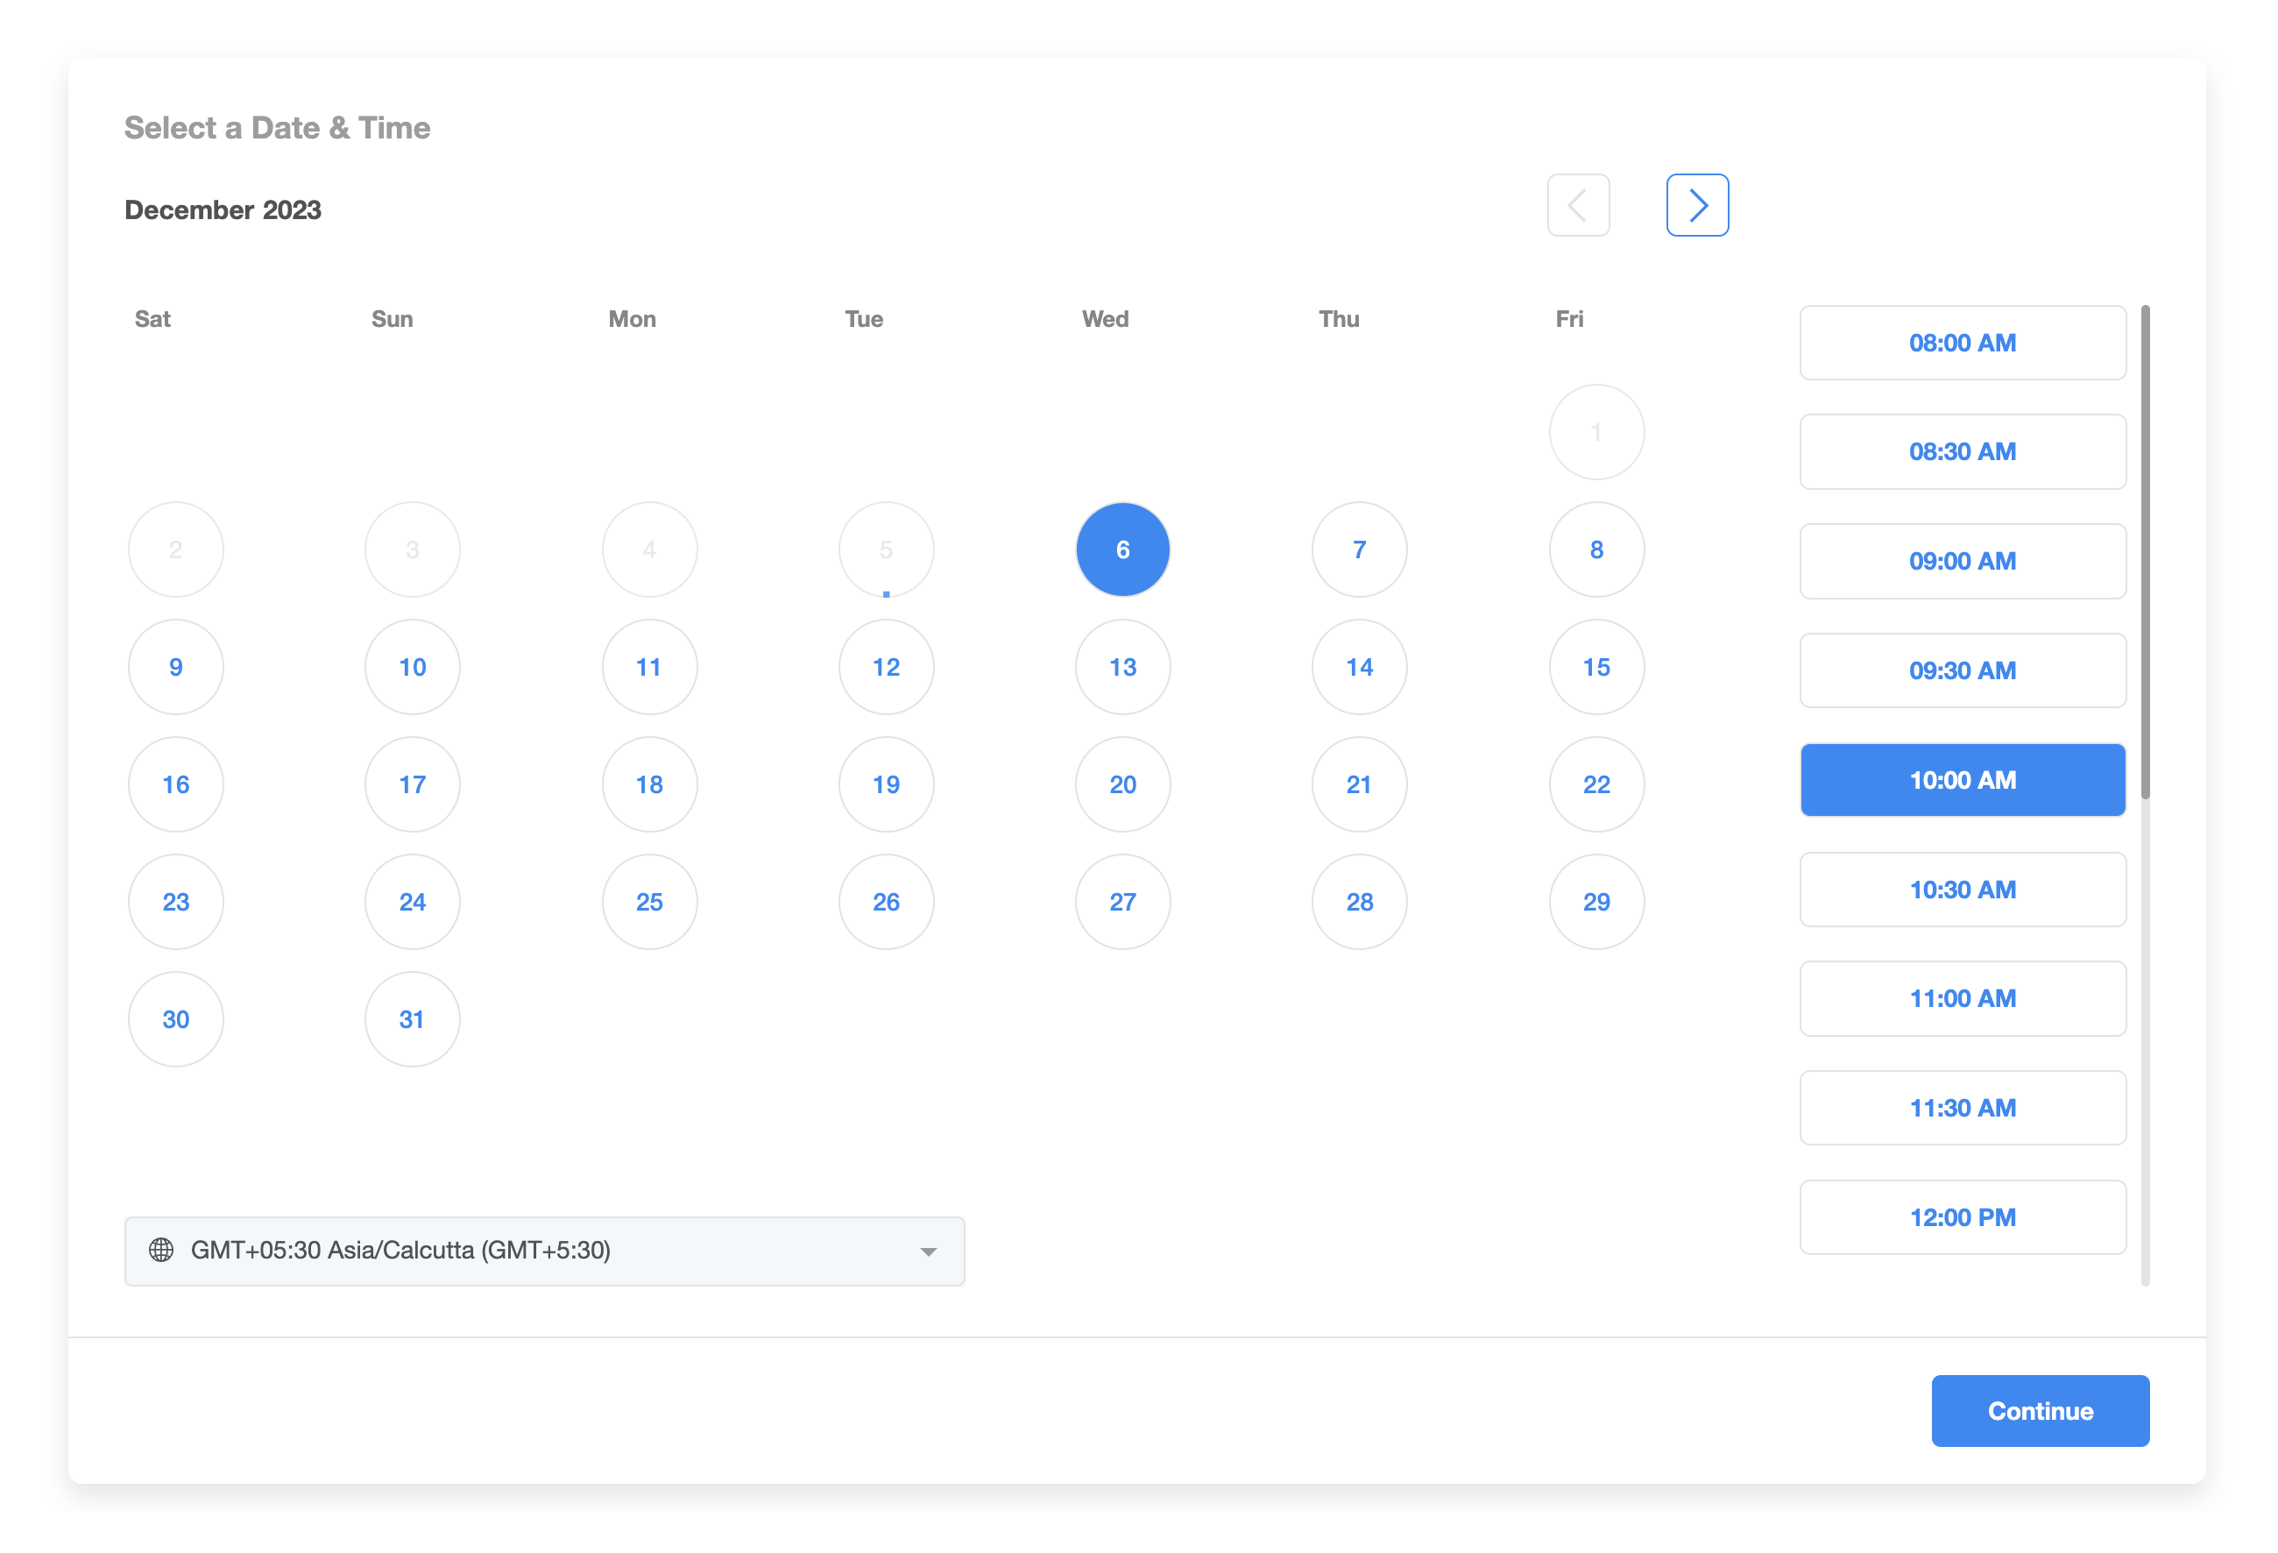Click the previous month arrow
Screen dimensions: 2278x1553
tap(1578, 205)
